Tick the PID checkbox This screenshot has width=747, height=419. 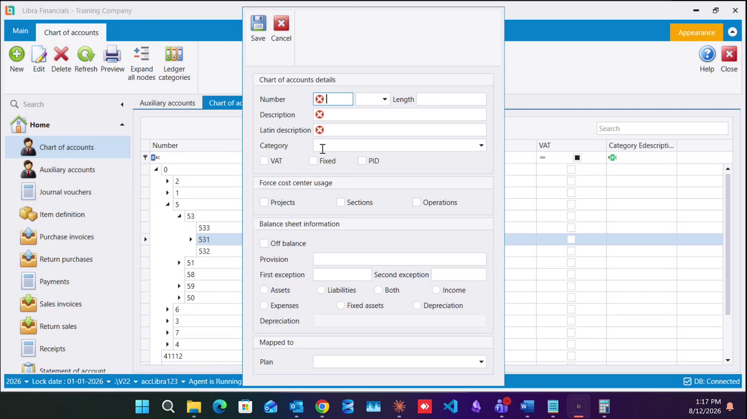tap(362, 161)
